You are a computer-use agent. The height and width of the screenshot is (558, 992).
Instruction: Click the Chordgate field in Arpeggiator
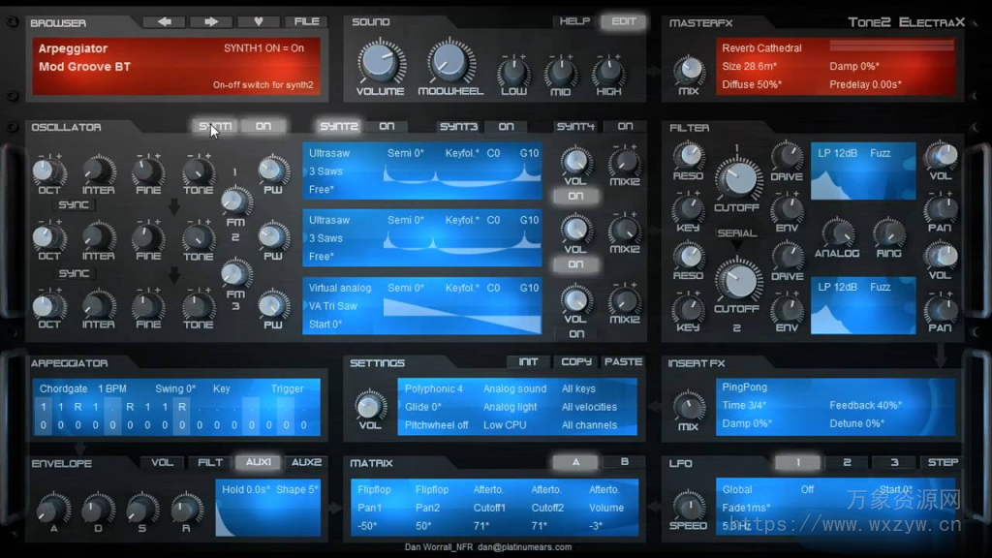point(63,387)
